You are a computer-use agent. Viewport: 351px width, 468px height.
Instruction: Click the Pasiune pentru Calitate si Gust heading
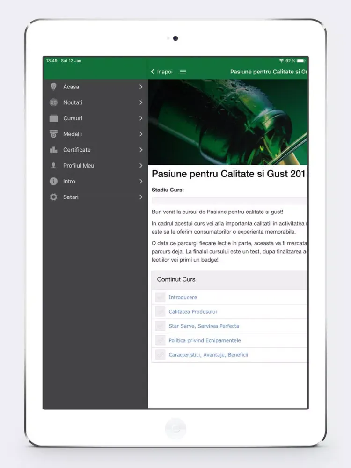click(x=229, y=174)
